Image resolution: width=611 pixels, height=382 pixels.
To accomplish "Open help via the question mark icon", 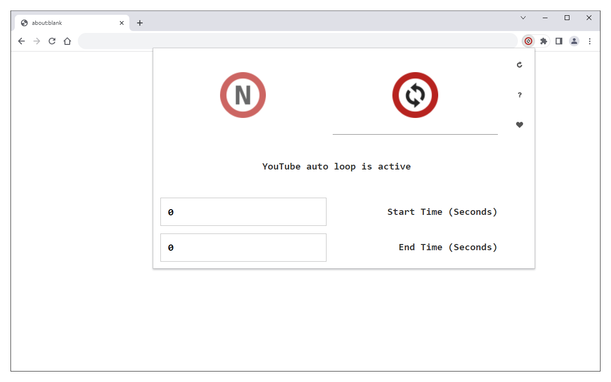I will pyautogui.click(x=519, y=95).
